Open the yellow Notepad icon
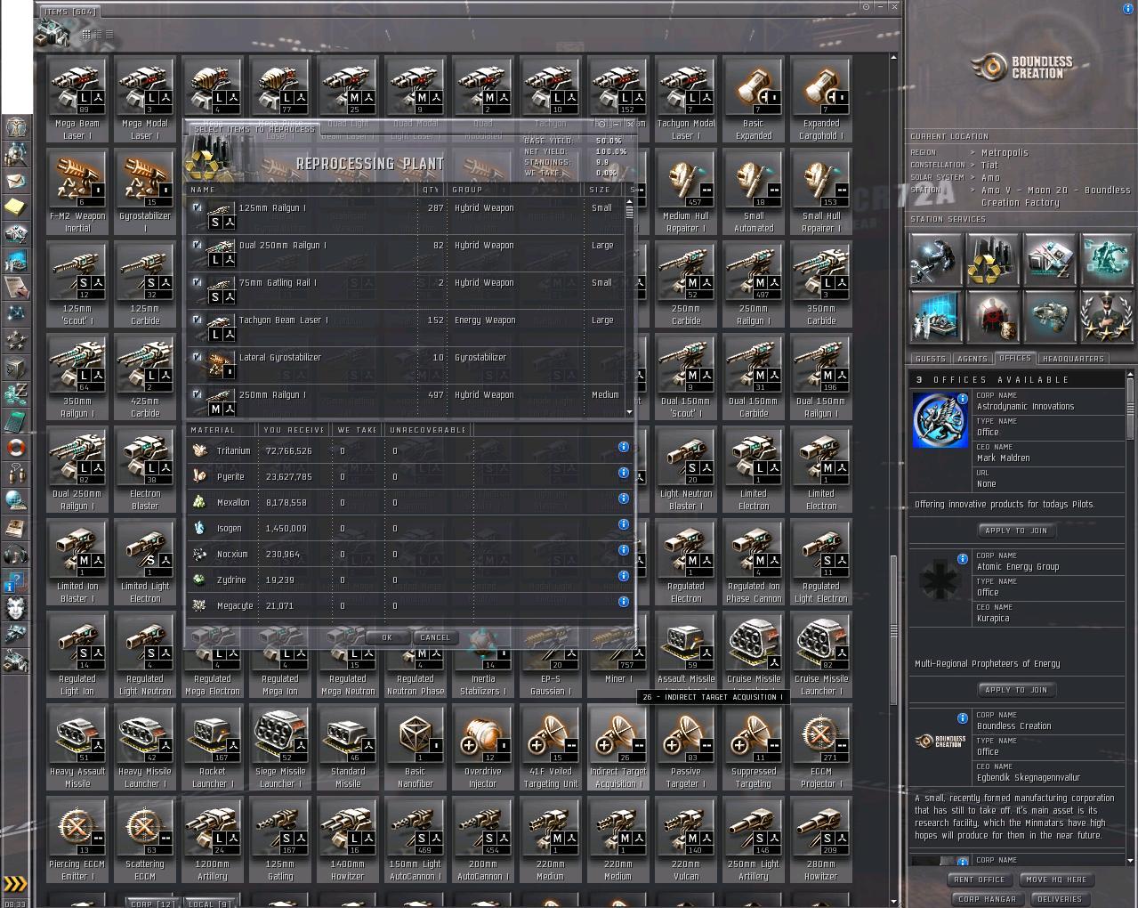The height and width of the screenshot is (908, 1138). (x=16, y=207)
